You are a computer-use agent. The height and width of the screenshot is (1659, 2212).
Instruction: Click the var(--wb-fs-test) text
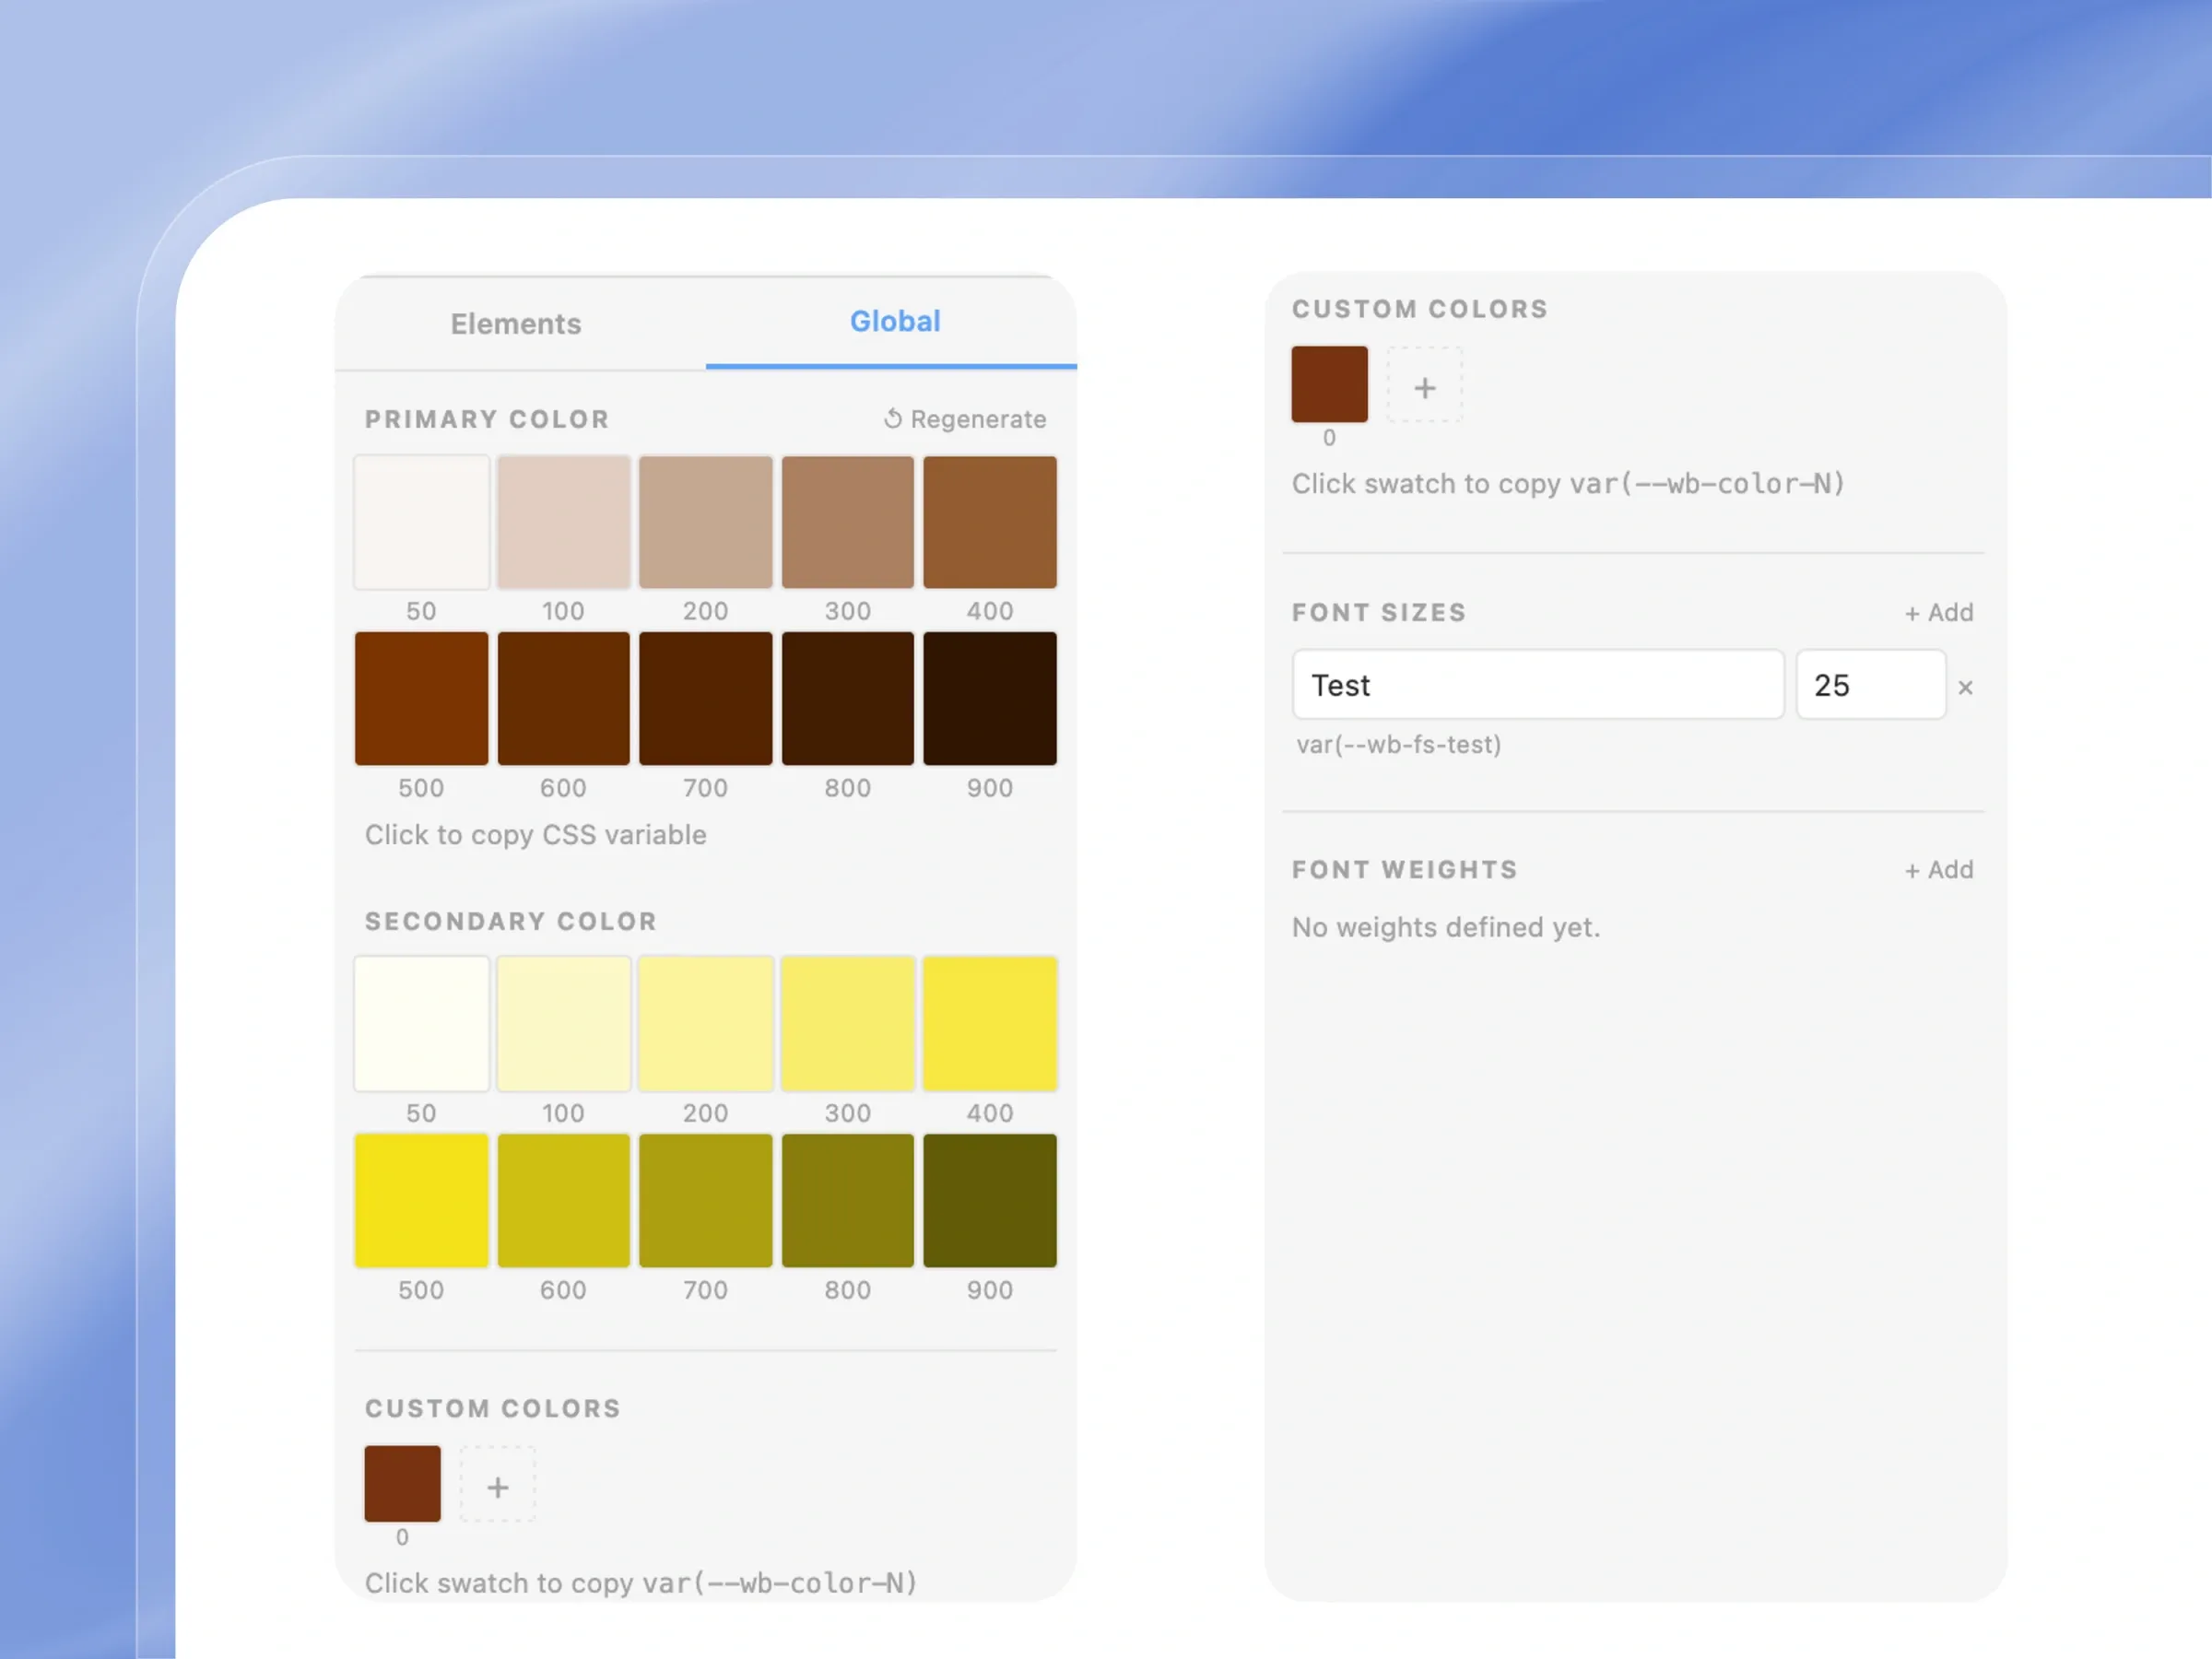click(x=1398, y=745)
